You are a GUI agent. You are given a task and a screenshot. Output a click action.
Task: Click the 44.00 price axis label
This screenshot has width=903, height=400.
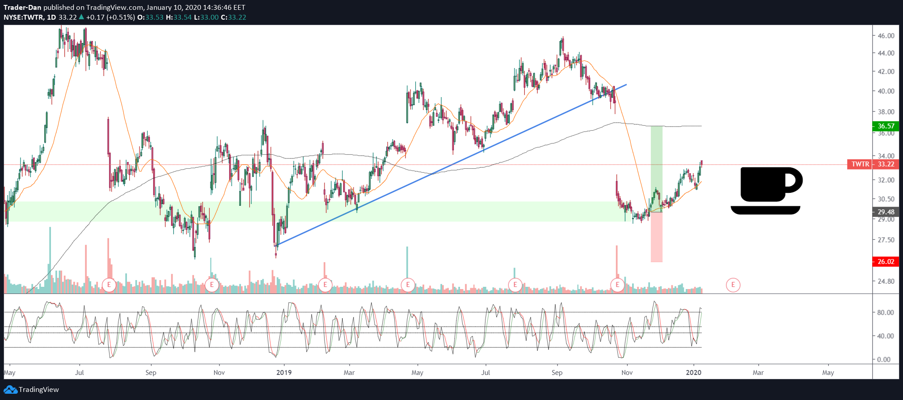[886, 53]
